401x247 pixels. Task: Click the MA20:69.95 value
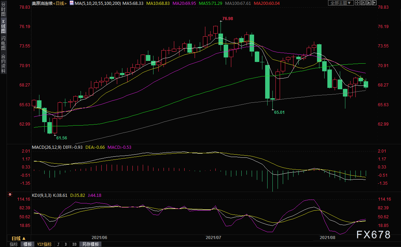tap(184, 3)
